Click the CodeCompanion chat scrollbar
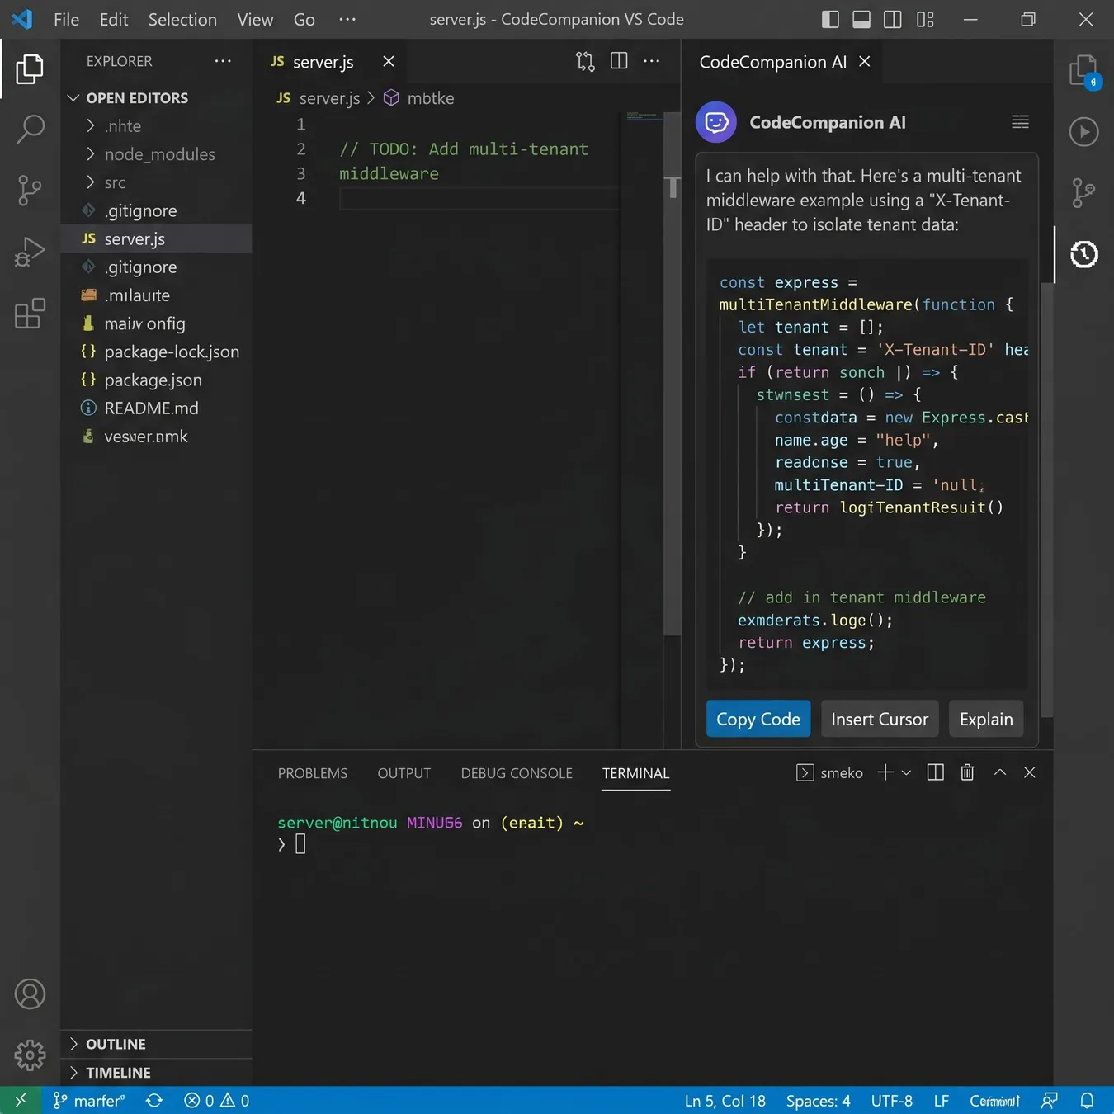 tap(1047, 499)
